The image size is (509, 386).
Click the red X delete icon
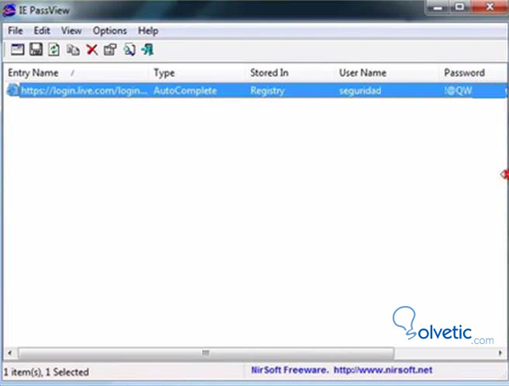click(x=92, y=50)
